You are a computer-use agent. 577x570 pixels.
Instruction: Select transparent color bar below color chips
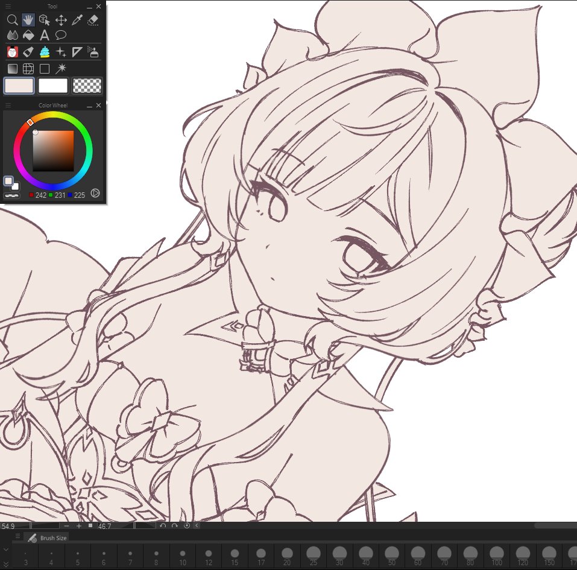click(x=11, y=195)
